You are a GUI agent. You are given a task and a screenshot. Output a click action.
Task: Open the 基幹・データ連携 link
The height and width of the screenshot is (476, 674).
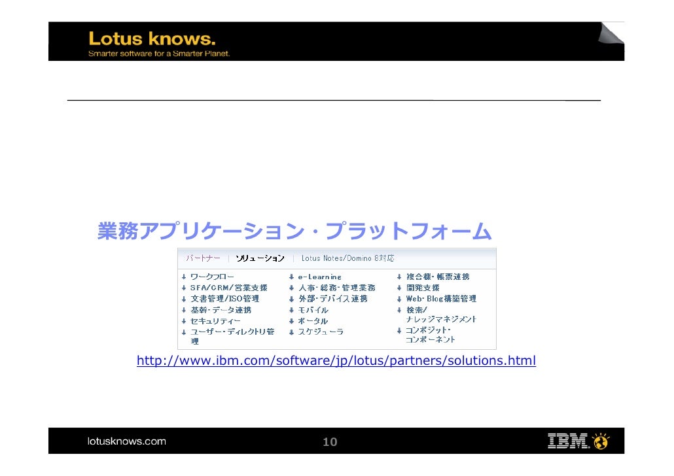tap(221, 310)
